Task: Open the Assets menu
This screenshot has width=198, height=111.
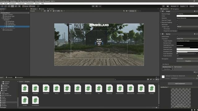Action: (x=6, y=3)
